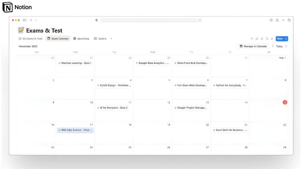Go to next month arrow
The image size is (301, 169).
[x=286, y=46]
